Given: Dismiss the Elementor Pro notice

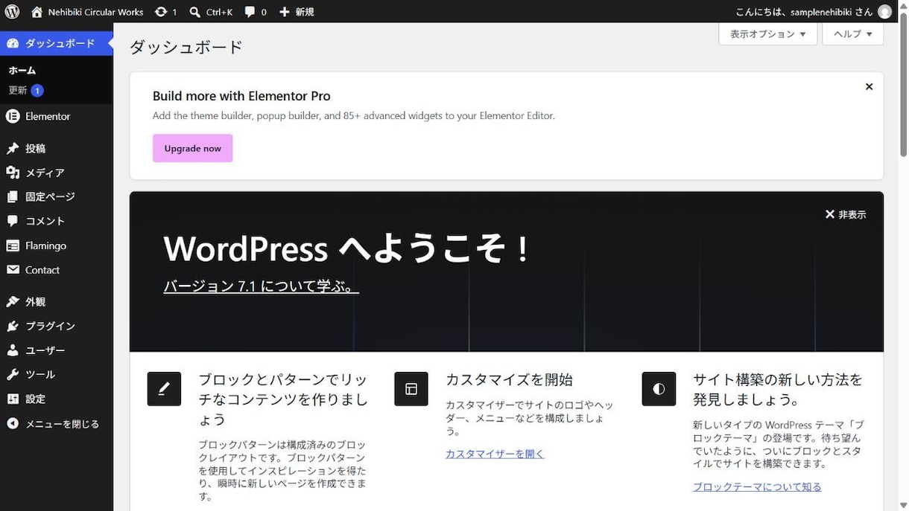Looking at the screenshot, I should click(869, 87).
